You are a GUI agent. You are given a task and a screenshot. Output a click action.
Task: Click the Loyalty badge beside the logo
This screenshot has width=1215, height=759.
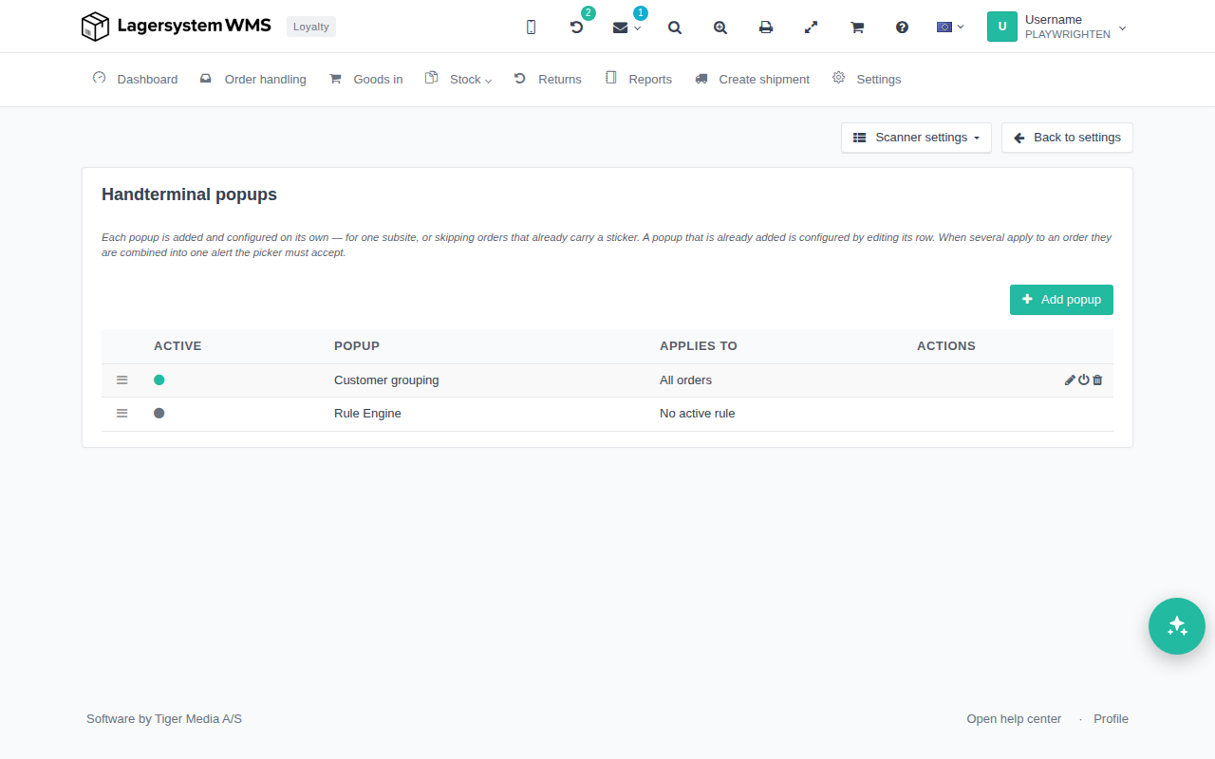(311, 27)
